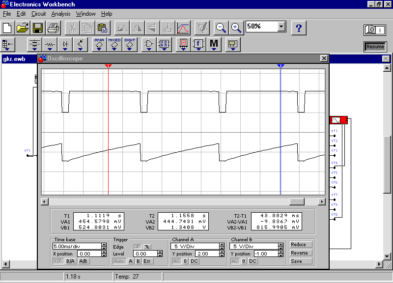Toggle the simulation power switch

pyautogui.click(x=375, y=30)
